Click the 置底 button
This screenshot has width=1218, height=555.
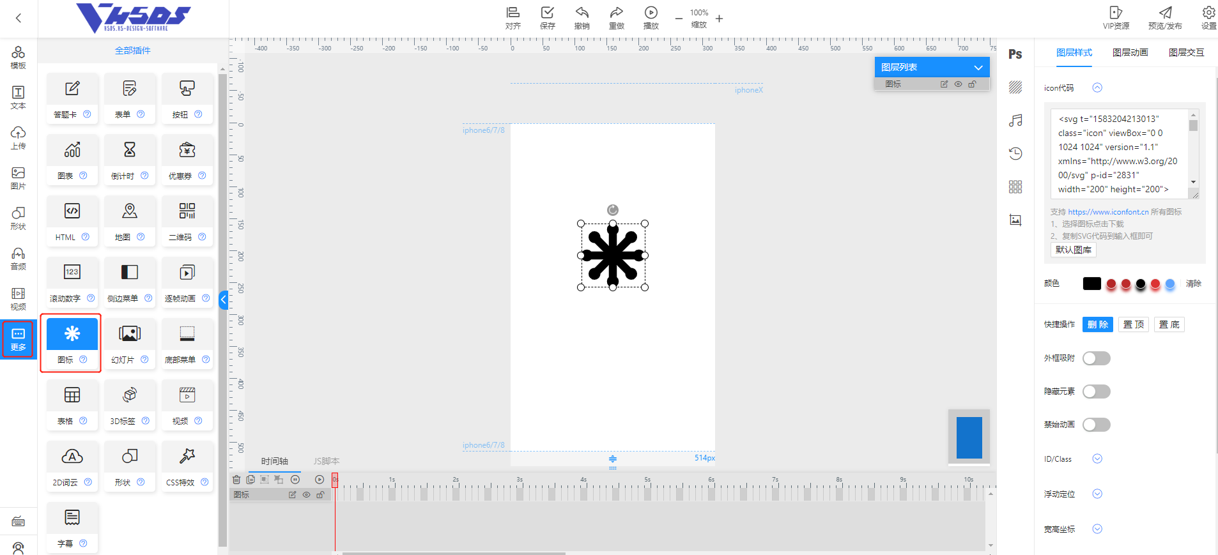1169,324
